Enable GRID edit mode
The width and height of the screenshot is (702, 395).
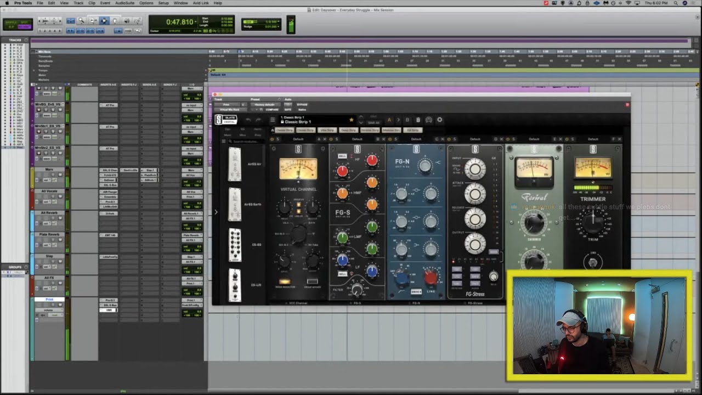pos(25,27)
